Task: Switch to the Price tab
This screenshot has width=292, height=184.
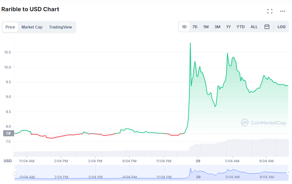Action: point(10,27)
